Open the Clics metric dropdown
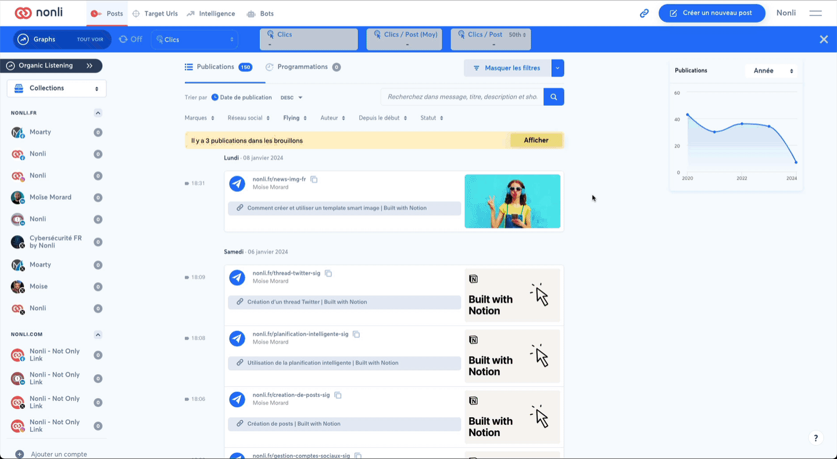Viewport: 837px width, 459px height. pyautogui.click(x=195, y=40)
